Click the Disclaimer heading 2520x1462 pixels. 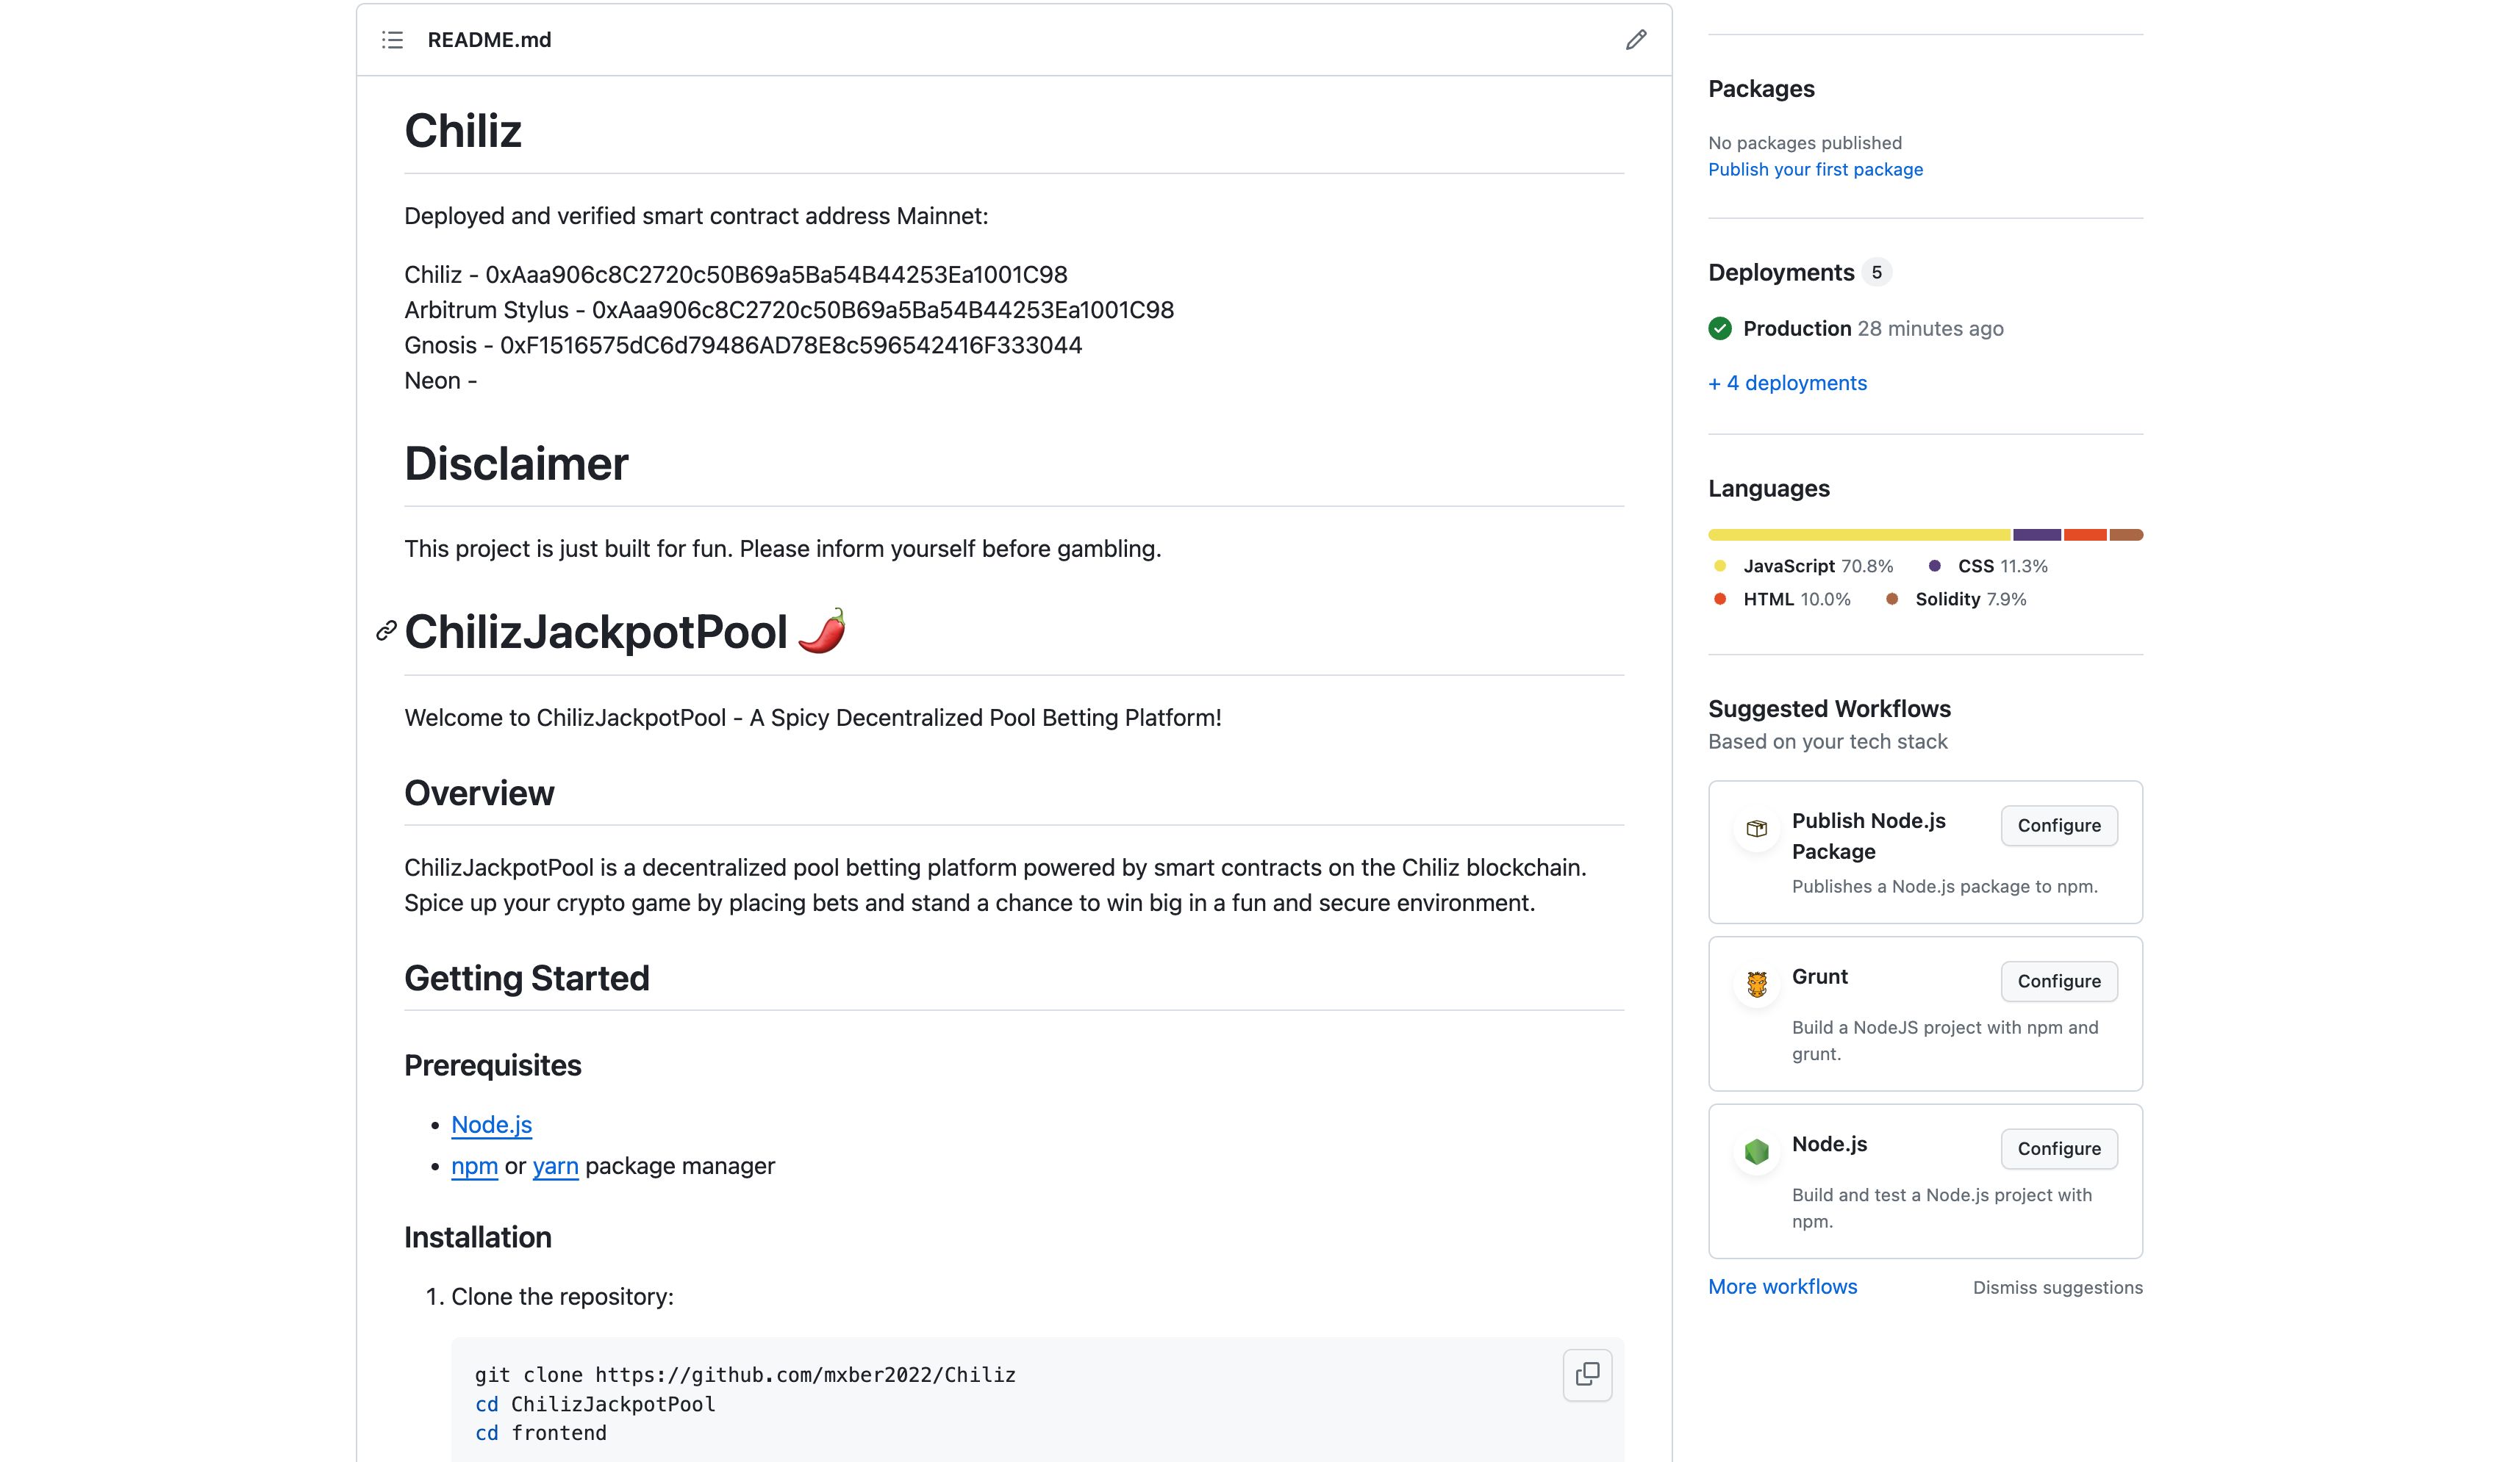pos(516,464)
